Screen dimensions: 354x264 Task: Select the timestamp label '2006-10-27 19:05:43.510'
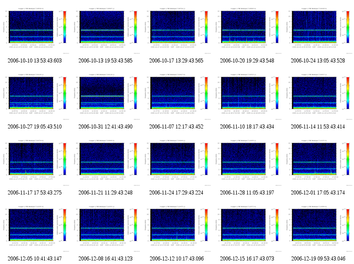[35, 127]
